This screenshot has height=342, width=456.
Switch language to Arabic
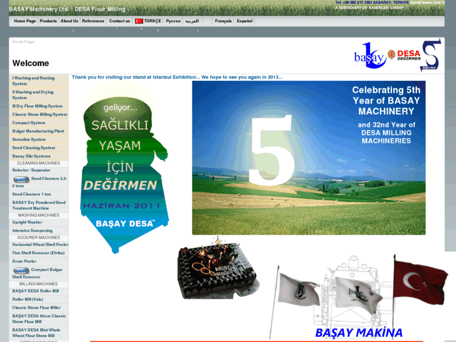click(192, 21)
